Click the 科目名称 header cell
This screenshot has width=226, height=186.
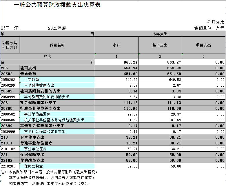pyautogui.click(x=57, y=45)
